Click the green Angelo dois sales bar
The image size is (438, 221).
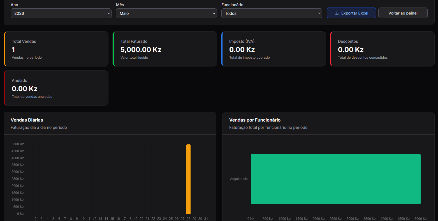pyautogui.click(x=336, y=179)
